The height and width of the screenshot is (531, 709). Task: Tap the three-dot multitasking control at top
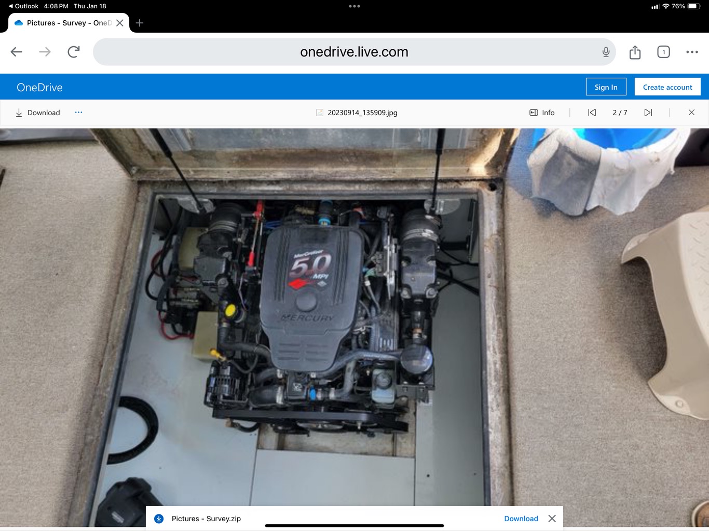(x=354, y=6)
